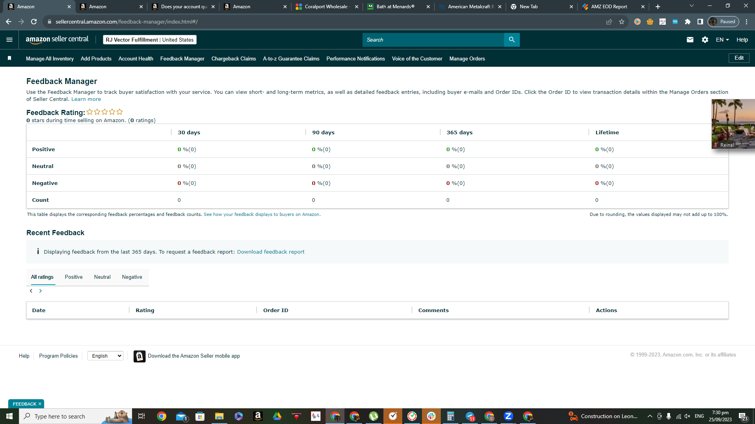
Task: Go to previous feedback page arrow
Action: pyautogui.click(x=31, y=291)
